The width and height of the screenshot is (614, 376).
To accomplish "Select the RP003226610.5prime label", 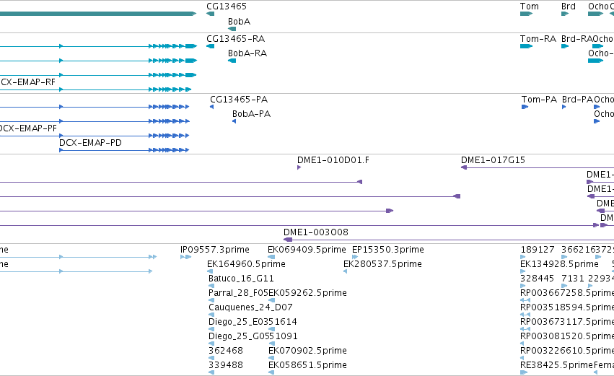I will point(567,351).
